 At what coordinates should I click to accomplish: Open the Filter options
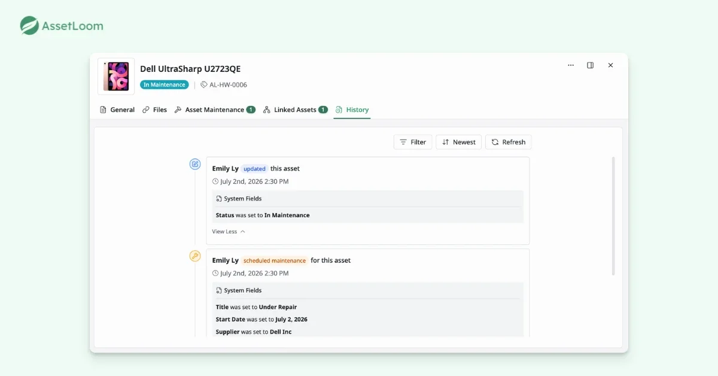tap(413, 142)
